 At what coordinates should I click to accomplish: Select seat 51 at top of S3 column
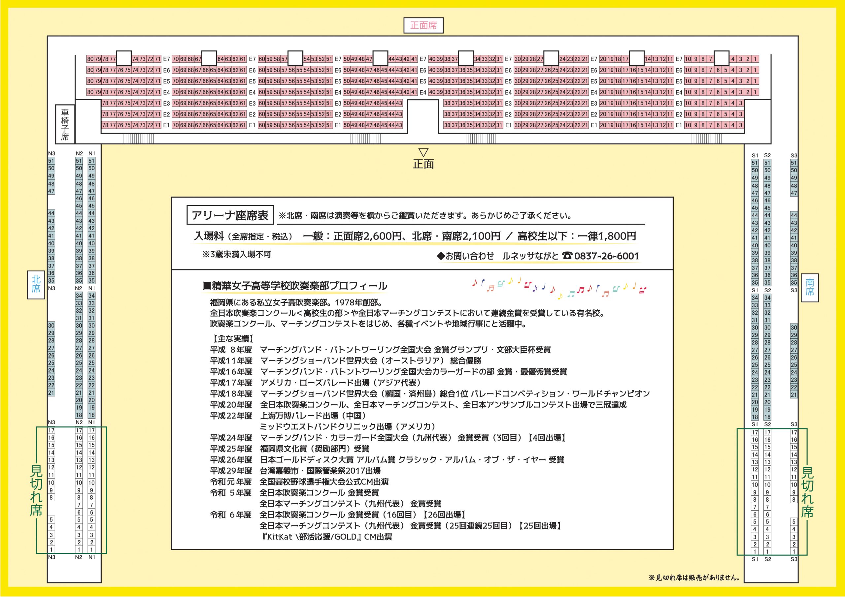coord(794,163)
